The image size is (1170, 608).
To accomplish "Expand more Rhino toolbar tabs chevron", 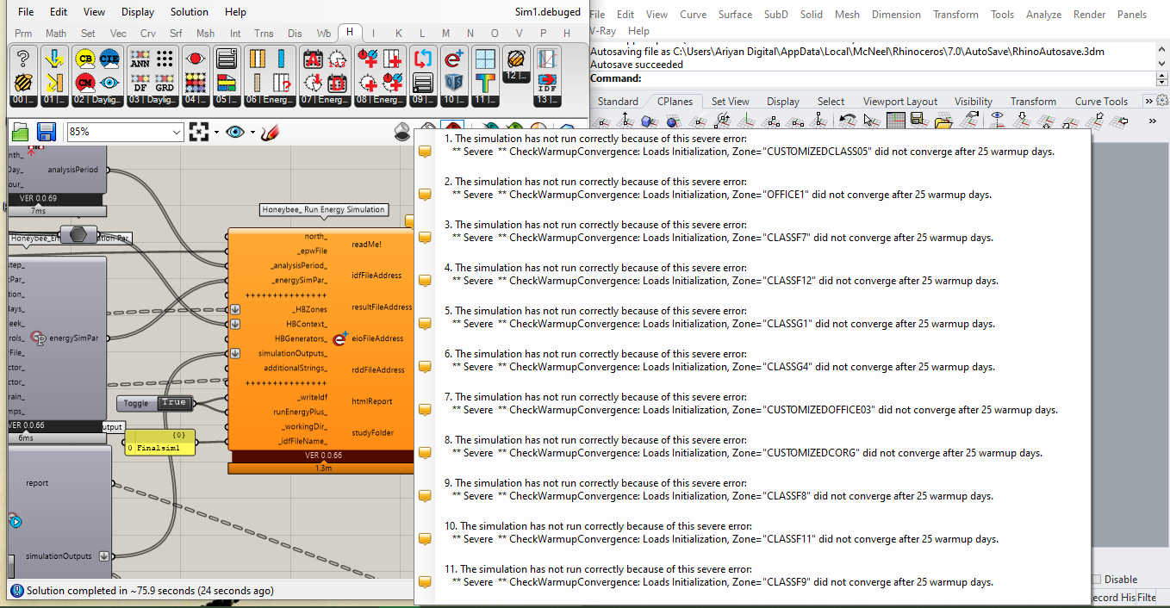I will (x=1149, y=101).
